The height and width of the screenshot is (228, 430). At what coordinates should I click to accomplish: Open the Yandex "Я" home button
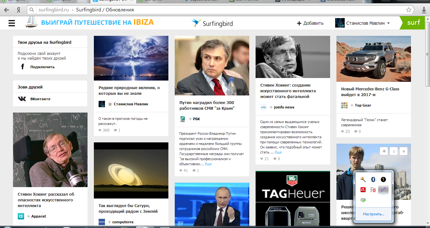[x=18, y=10]
